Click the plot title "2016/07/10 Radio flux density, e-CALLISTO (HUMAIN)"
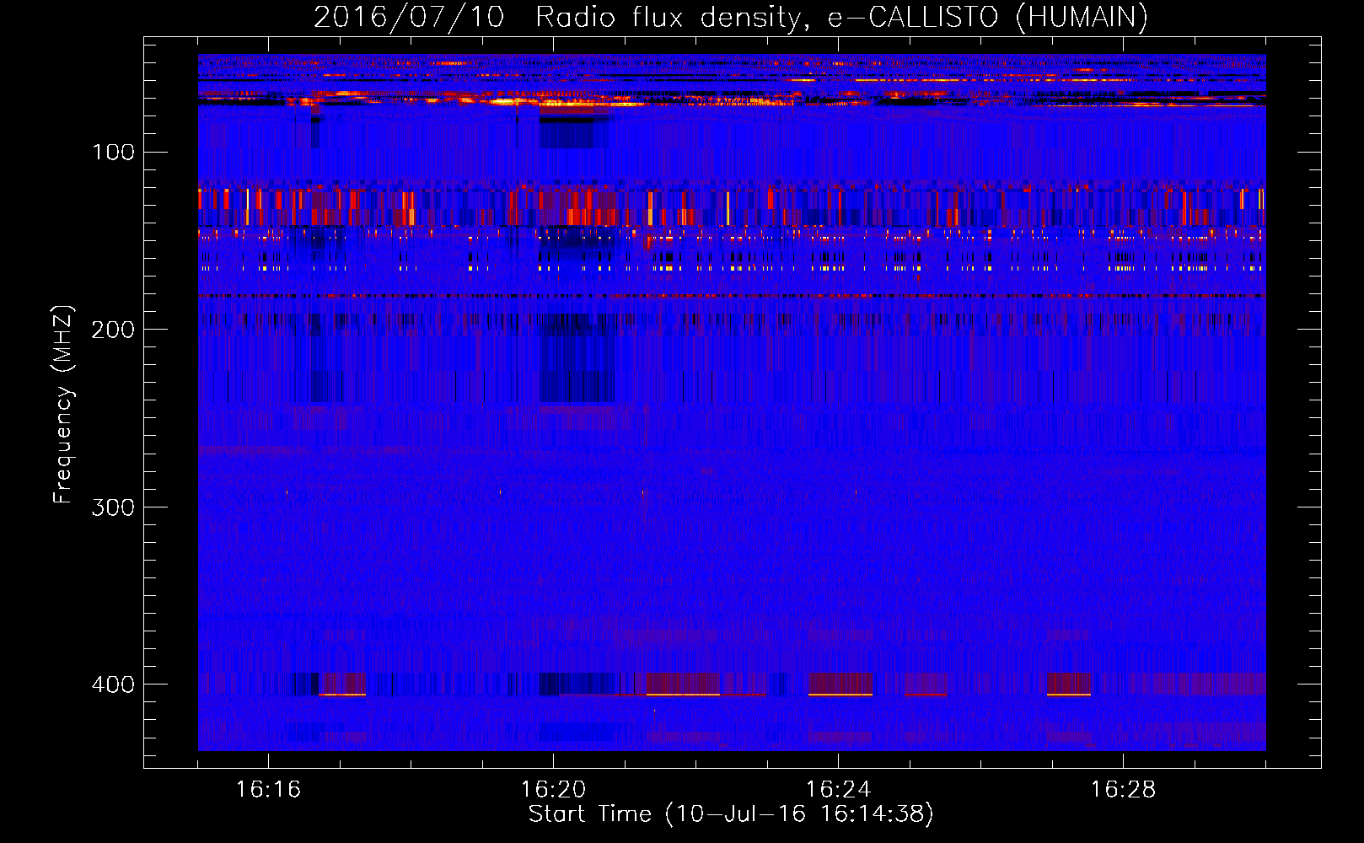The height and width of the screenshot is (843, 1364). 731,17
